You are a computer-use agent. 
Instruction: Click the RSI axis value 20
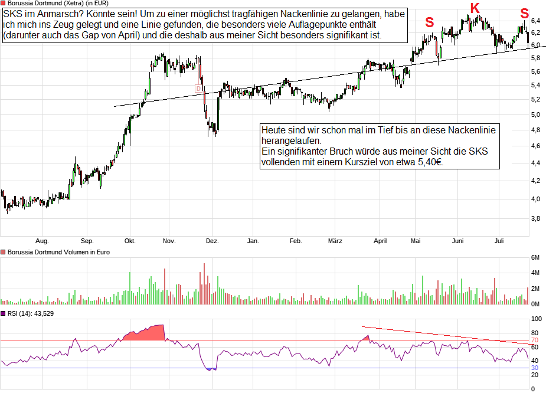(x=535, y=375)
